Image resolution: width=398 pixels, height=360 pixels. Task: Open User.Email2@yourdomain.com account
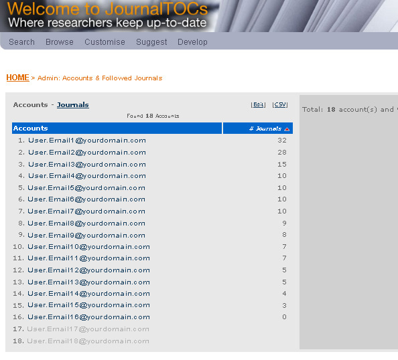pos(87,153)
